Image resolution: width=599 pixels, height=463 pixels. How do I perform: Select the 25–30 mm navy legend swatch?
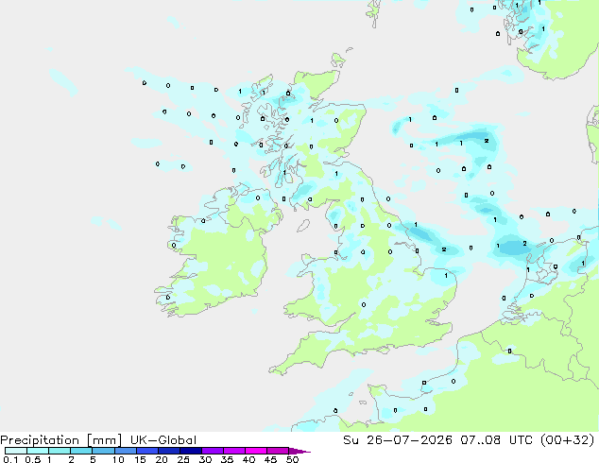pos(190,451)
